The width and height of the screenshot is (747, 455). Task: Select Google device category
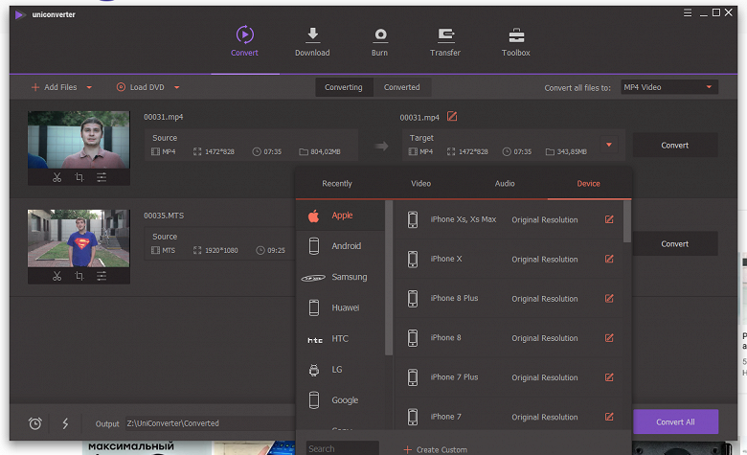pos(340,400)
